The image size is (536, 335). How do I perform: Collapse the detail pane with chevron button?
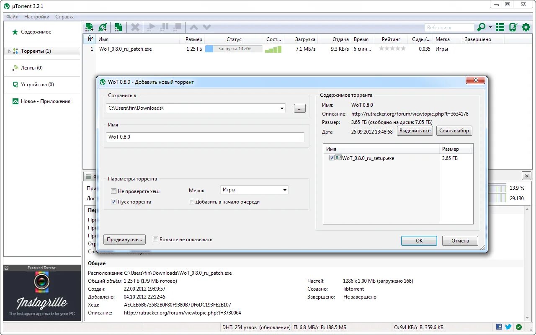coord(526,176)
